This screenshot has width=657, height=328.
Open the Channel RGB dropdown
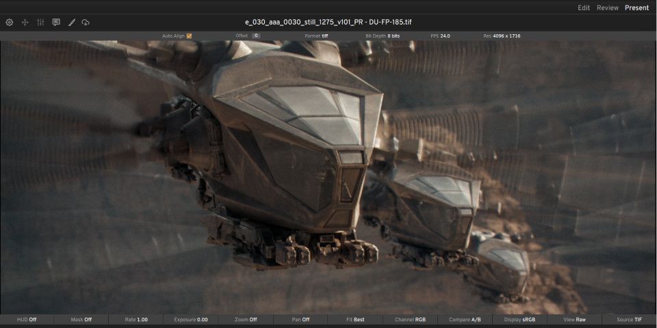pos(410,319)
